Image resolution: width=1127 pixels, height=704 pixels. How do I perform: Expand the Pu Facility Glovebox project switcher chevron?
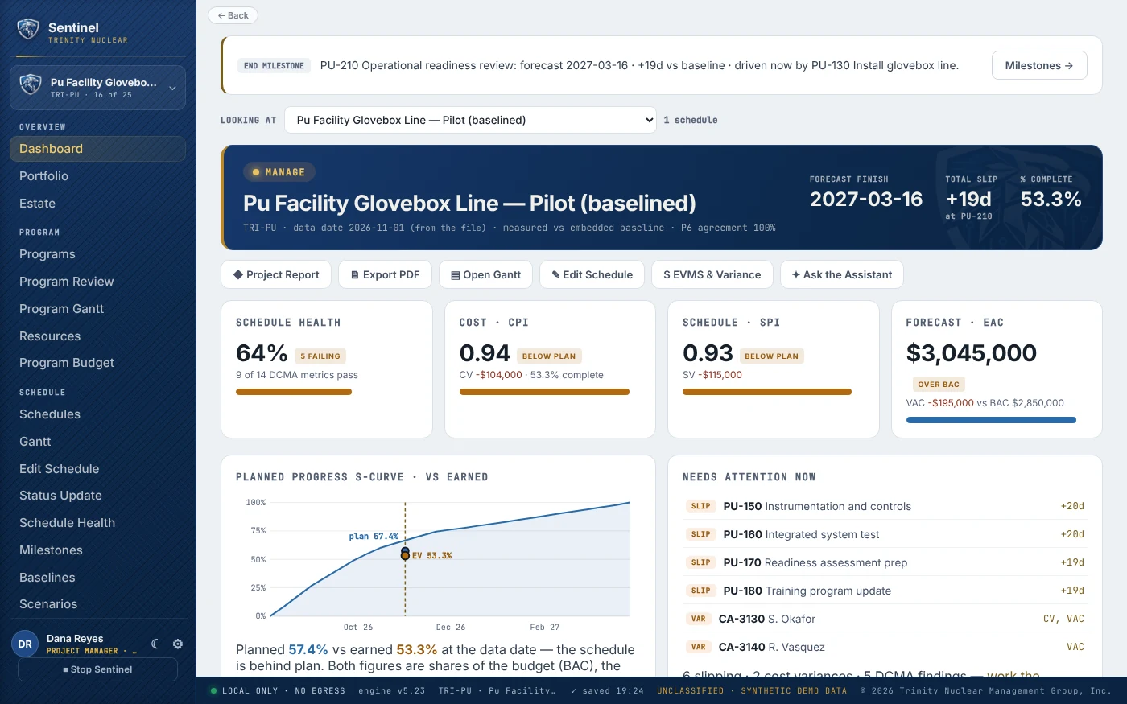pyautogui.click(x=172, y=88)
